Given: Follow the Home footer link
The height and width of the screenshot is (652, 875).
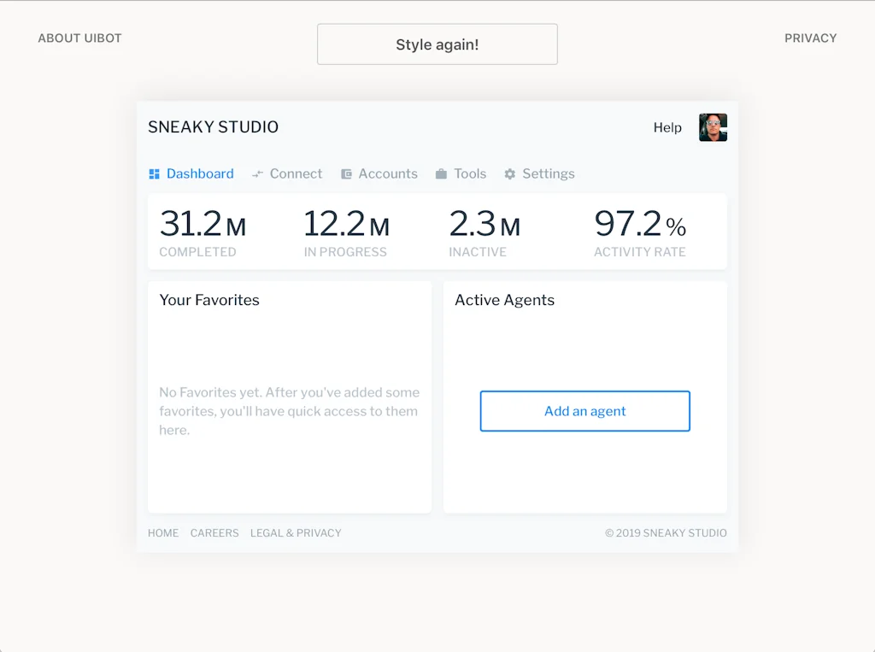Looking at the screenshot, I should [x=163, y=533].
